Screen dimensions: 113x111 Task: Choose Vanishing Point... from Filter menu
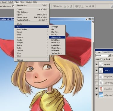point(32,20)
